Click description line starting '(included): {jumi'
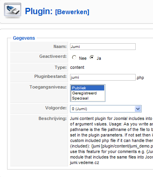The image size is (153, 177). [111, 146]
